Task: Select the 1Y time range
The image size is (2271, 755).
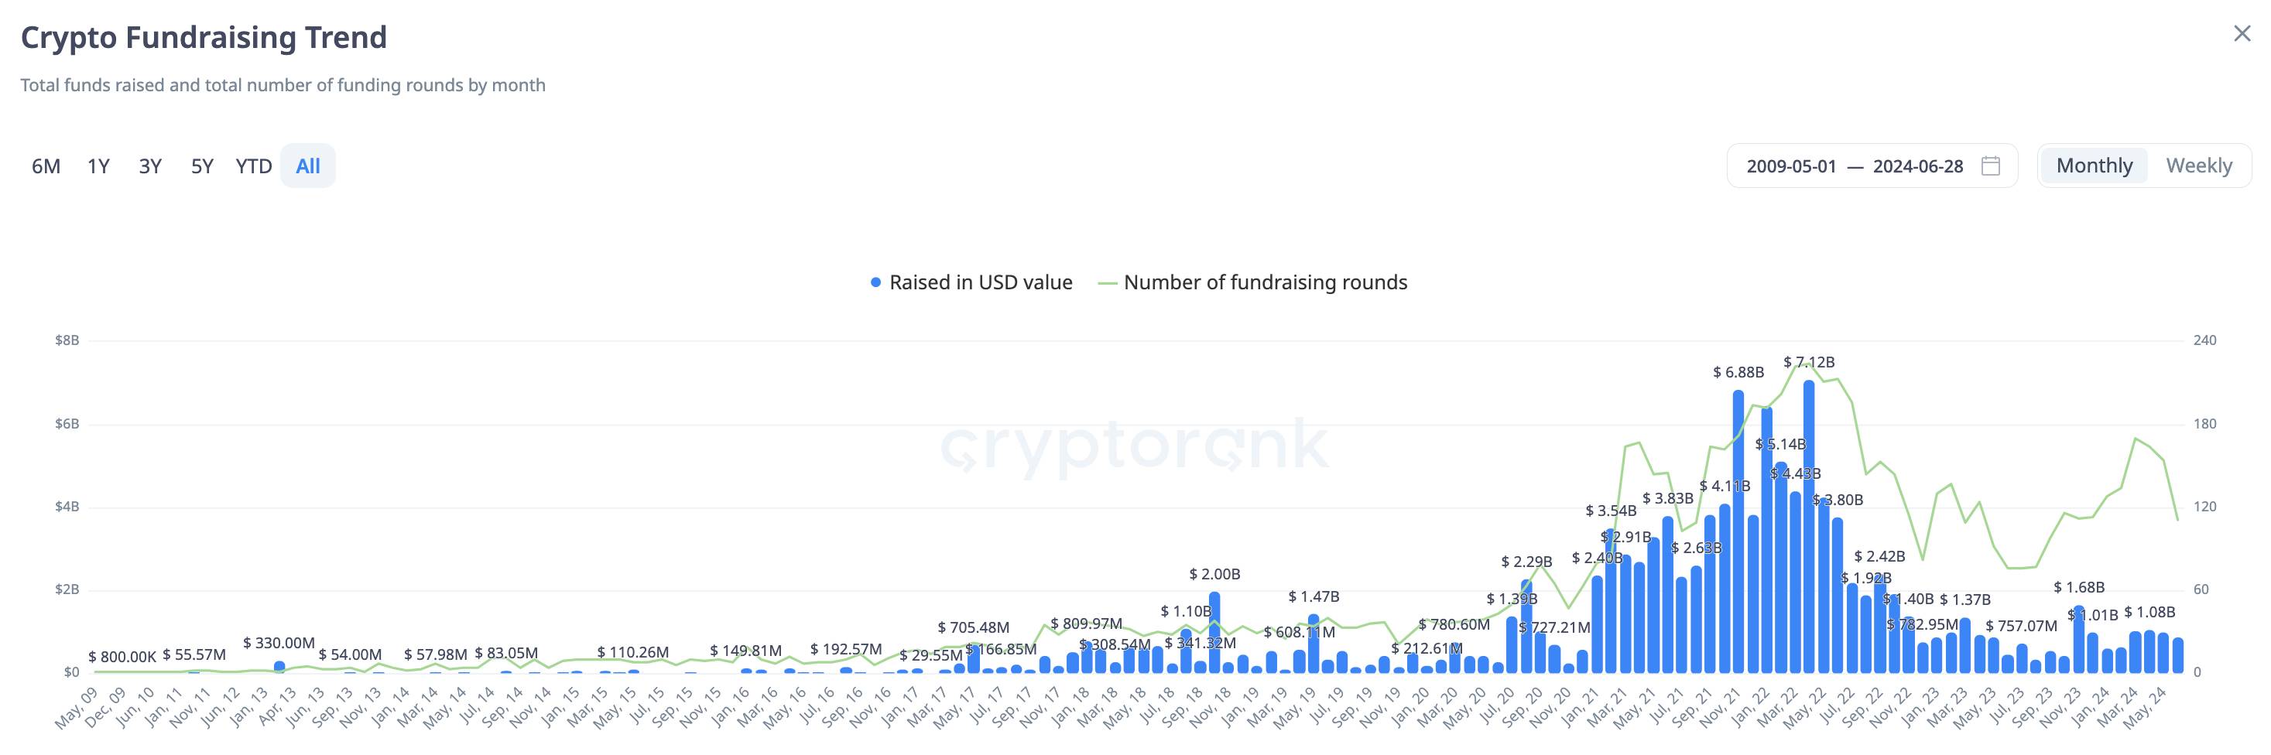Action: (x=98, y=166)
